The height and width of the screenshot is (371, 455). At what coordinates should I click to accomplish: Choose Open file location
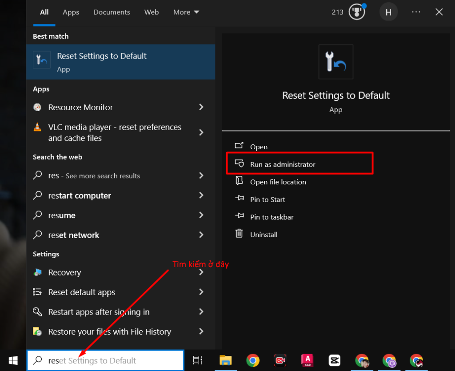click(278, 182)
